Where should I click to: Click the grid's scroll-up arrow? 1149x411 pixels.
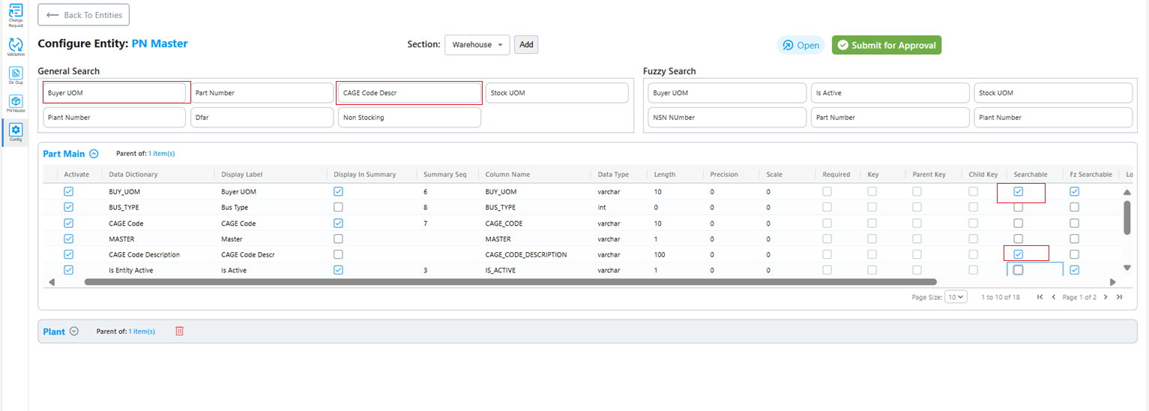[1126, 192]
